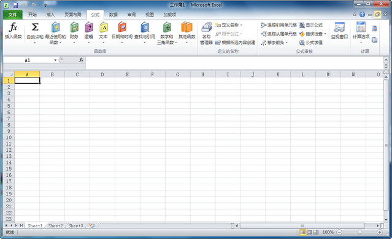The height and width of the screenshot is (239, 392).
Task: Click the horizontal scrollbar thumb
Action: (302, 225)
